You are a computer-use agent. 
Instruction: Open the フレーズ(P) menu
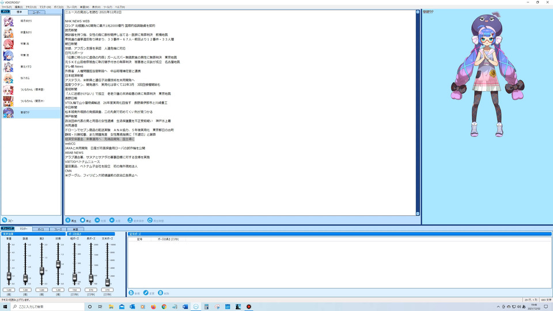click(x=71, y=7)
